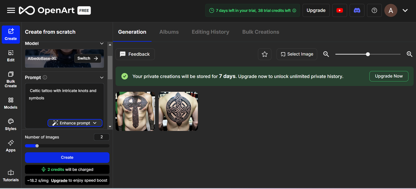Viewport: 416px width, 189px height.
Task: Open Apps in the sidebar
Action: (11, 146)
